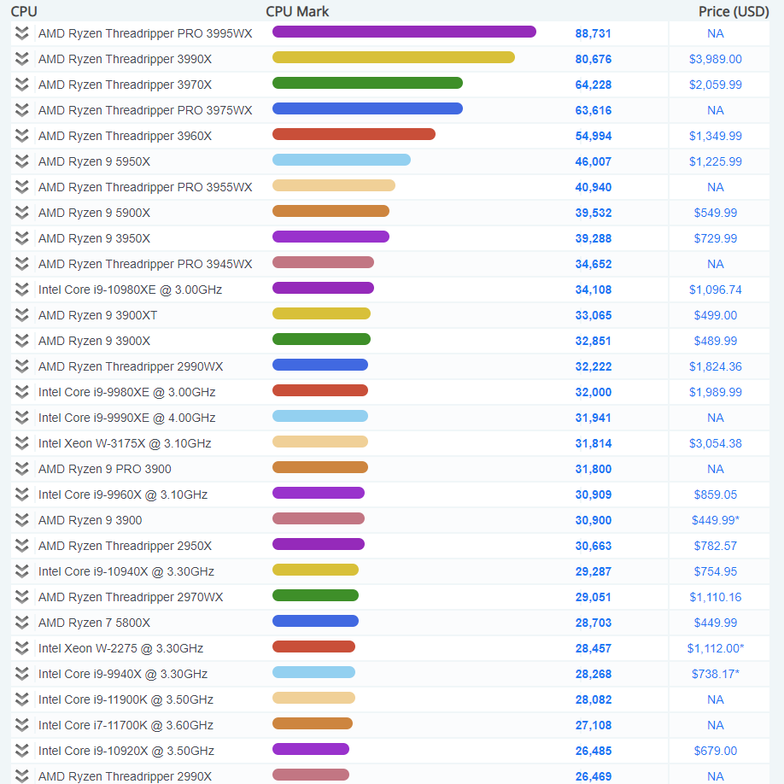Click the score 32,000
The height and width of the screenshot is (784, 784).
(x=593, y=392)
